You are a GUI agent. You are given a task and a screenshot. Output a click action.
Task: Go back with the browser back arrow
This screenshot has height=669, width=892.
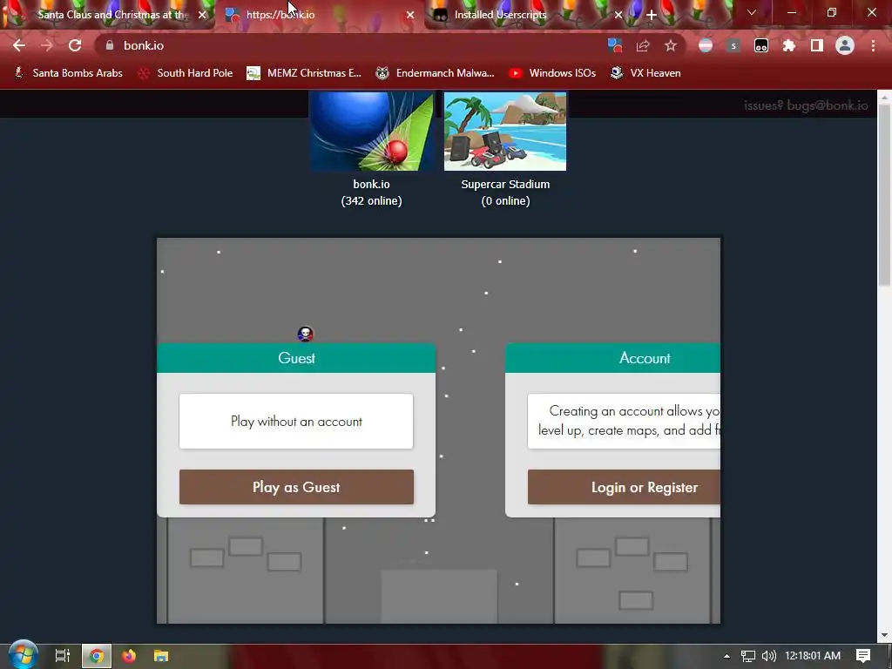coord(19,45)
